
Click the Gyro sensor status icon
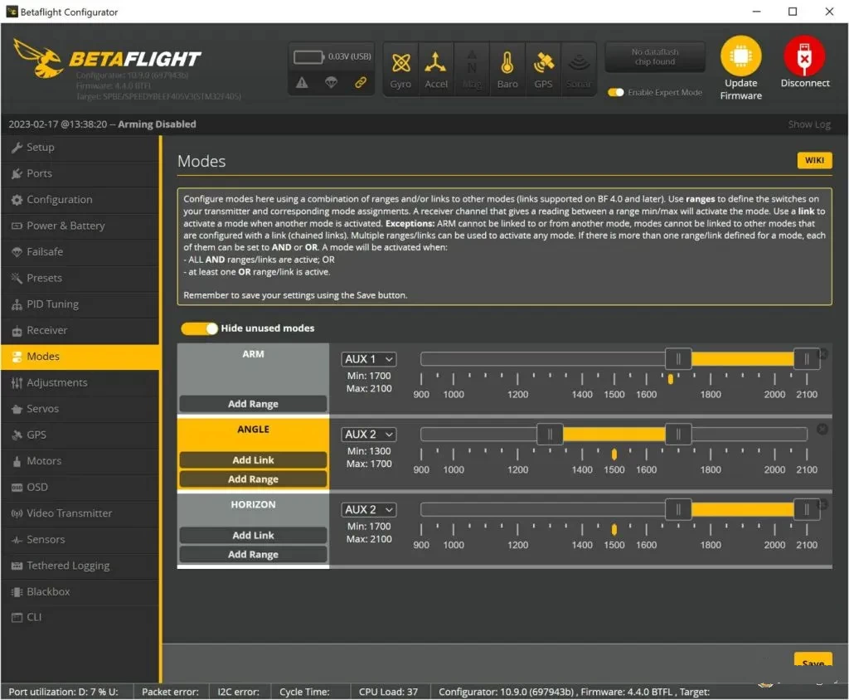pyautogui.click(x=400, y=63)
